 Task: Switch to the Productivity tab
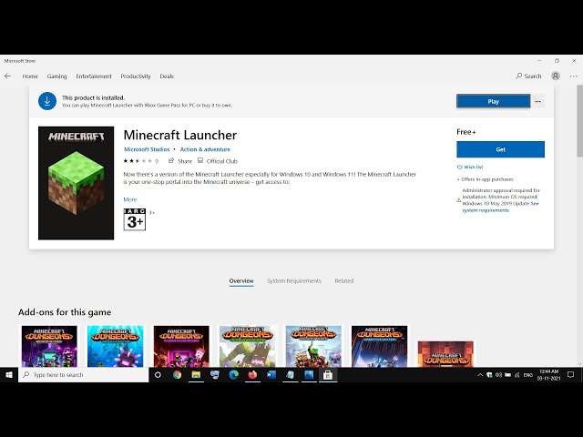click(136, 76)
